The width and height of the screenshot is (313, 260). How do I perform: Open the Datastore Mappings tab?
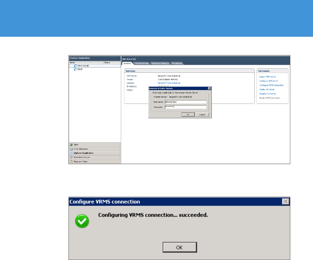coord(160,63)
